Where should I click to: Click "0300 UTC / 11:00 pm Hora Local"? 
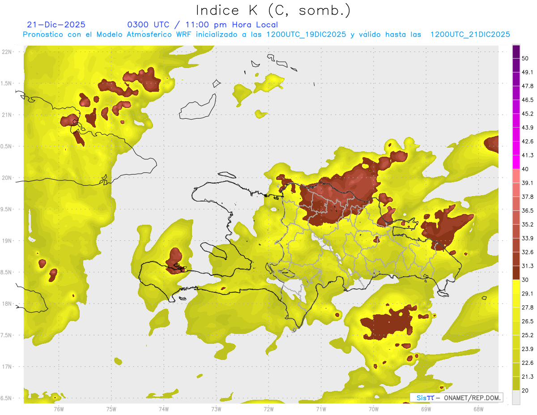pyautogui.click(x=203, y=25)
